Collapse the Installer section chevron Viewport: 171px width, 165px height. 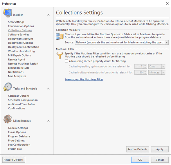point(48,15)
